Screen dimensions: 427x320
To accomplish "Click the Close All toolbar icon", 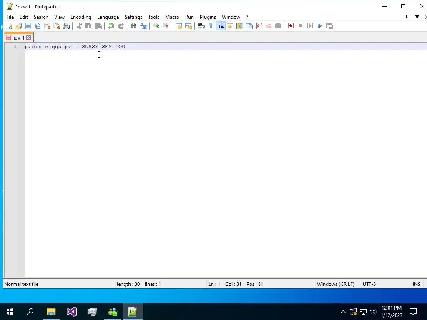I will pyautogui.click(x=57, y=26).
